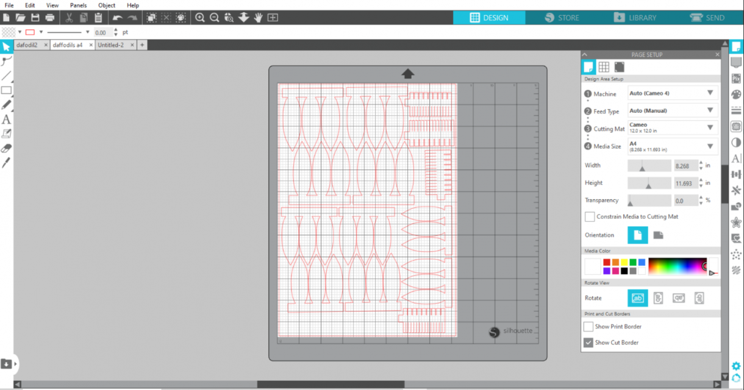Open the Grid settings tab in Page Setup
The height and width of the screenshot is (390, 744).
(x=604, y=67)
